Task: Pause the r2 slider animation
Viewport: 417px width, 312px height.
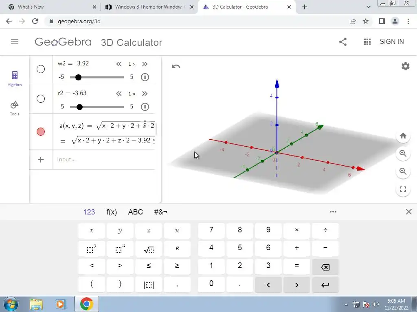Action: (145, 107)
